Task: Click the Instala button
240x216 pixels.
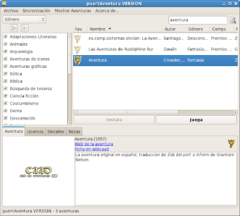Action: pos(114,120)
